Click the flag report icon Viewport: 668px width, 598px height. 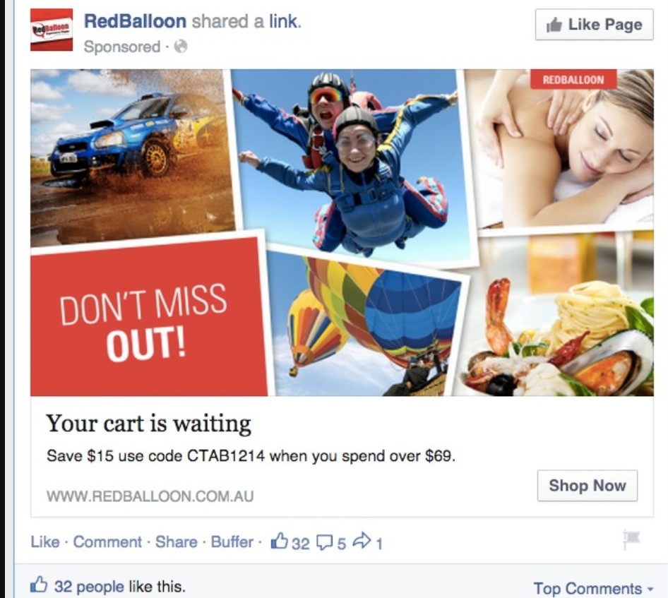tap(631, 540)
